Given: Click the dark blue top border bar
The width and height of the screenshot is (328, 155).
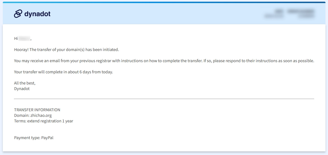Looking at the screenshot, I should tap(164, 2).
